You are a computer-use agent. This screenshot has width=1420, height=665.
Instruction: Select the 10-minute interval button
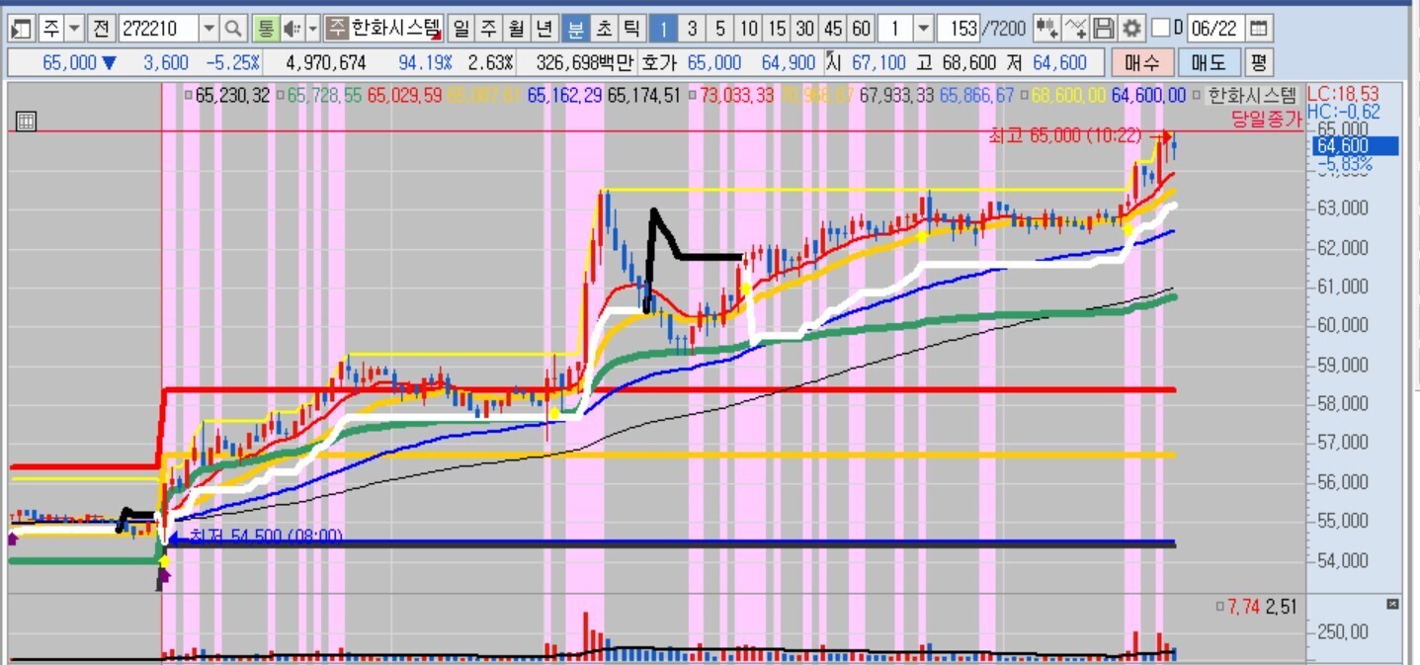pyautogui.click(x=749, y=28)
